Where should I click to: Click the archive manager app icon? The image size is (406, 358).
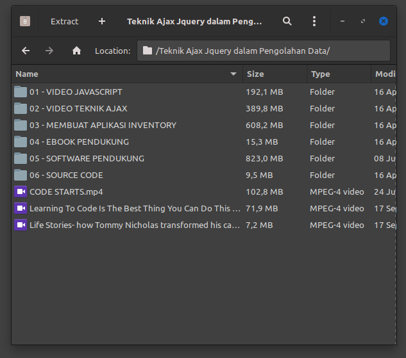point(25,21)
